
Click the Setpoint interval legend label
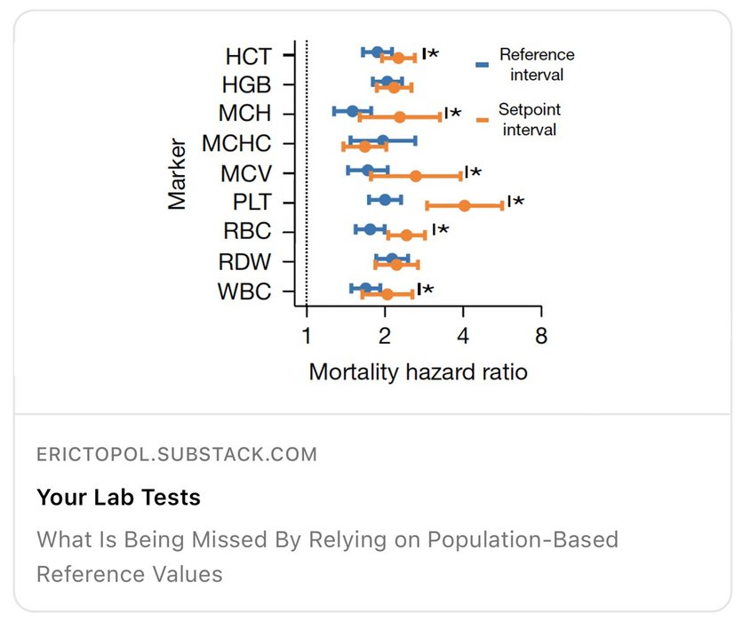[530, 120]
